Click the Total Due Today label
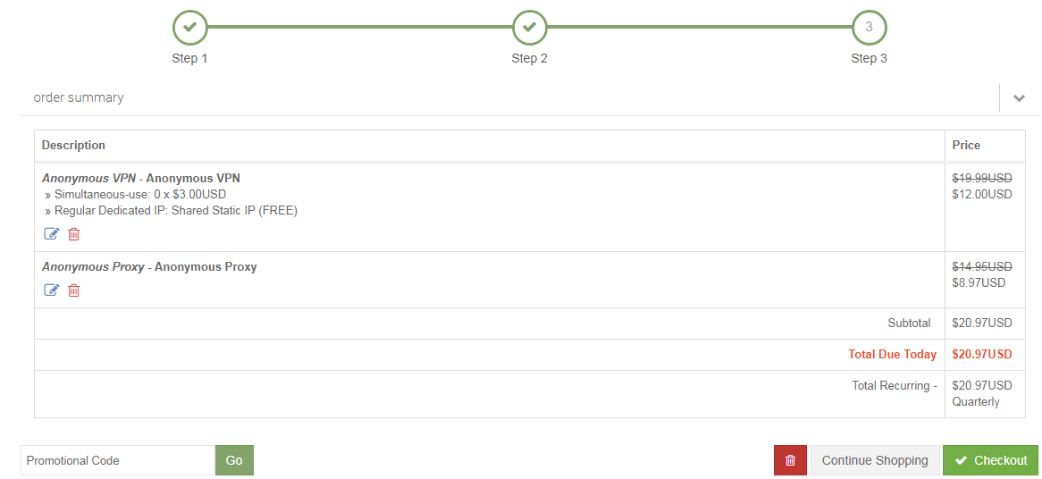Image resolution: width=1042 pixels, height=479 pixels. [x=892, y=355]
